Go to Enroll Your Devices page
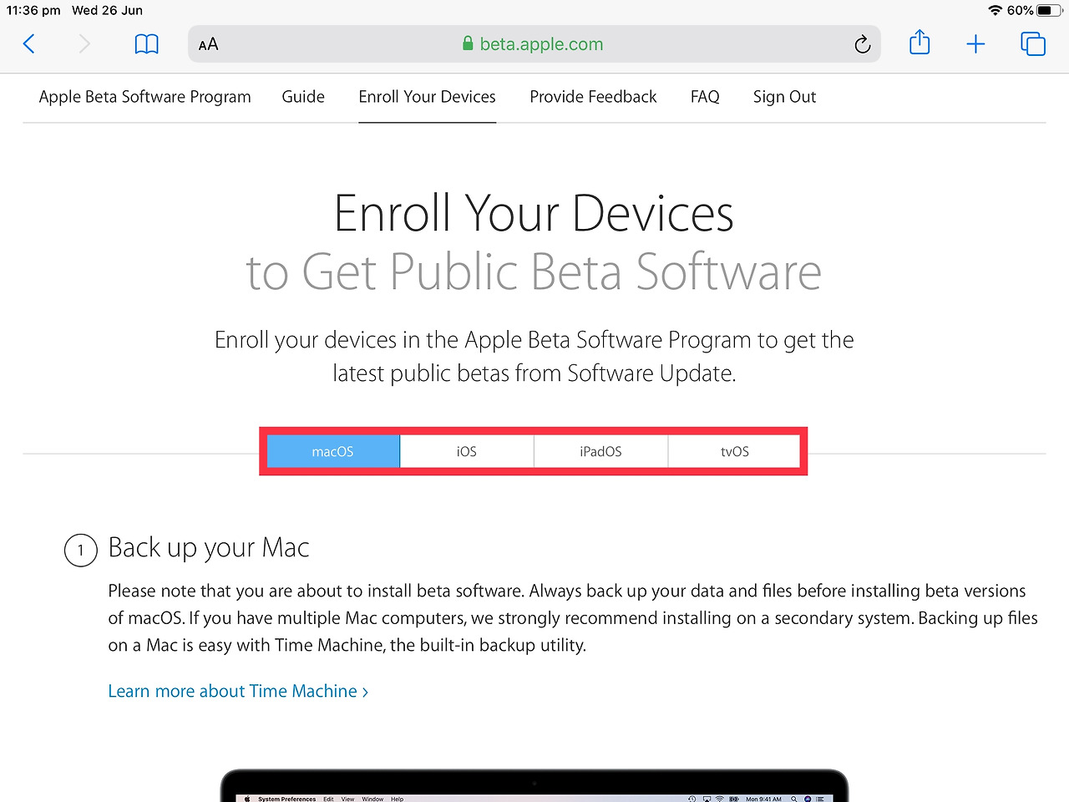This screenshot has height=802, width=1069. click(x=428, y=97)
